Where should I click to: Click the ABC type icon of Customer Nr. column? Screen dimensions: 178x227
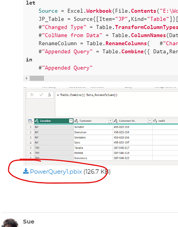(116, 121)
